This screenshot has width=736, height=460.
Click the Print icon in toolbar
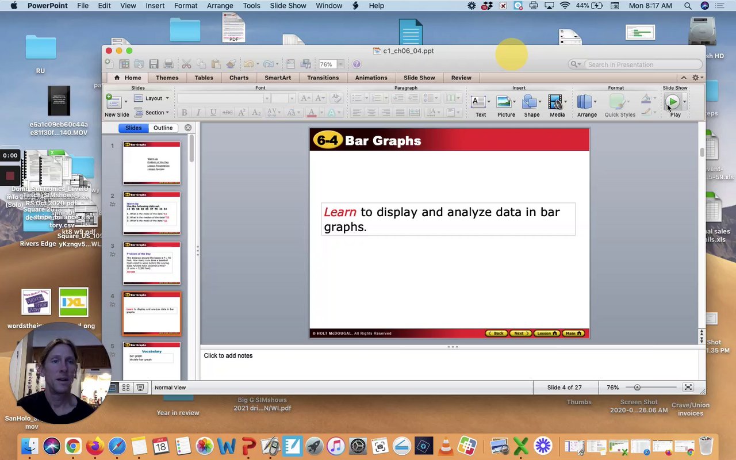(x=168, y=64)
